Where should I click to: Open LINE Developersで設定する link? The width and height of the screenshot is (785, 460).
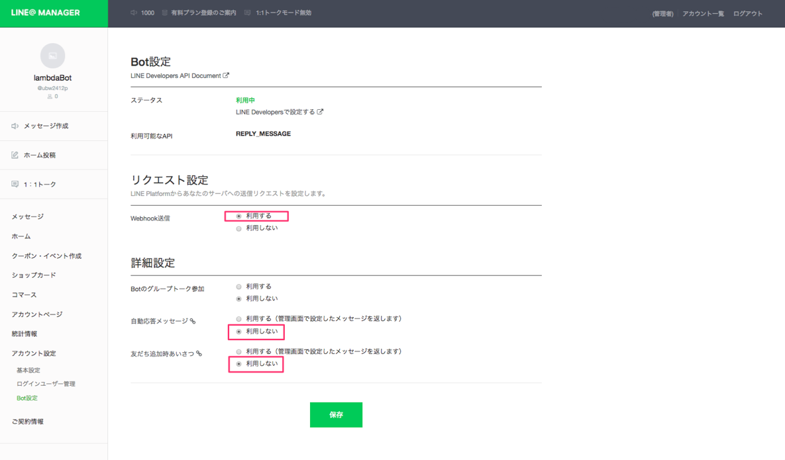[x=276, y=112]
